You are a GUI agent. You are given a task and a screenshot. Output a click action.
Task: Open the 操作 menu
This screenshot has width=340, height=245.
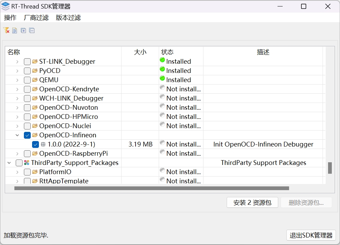coord(10,17)
